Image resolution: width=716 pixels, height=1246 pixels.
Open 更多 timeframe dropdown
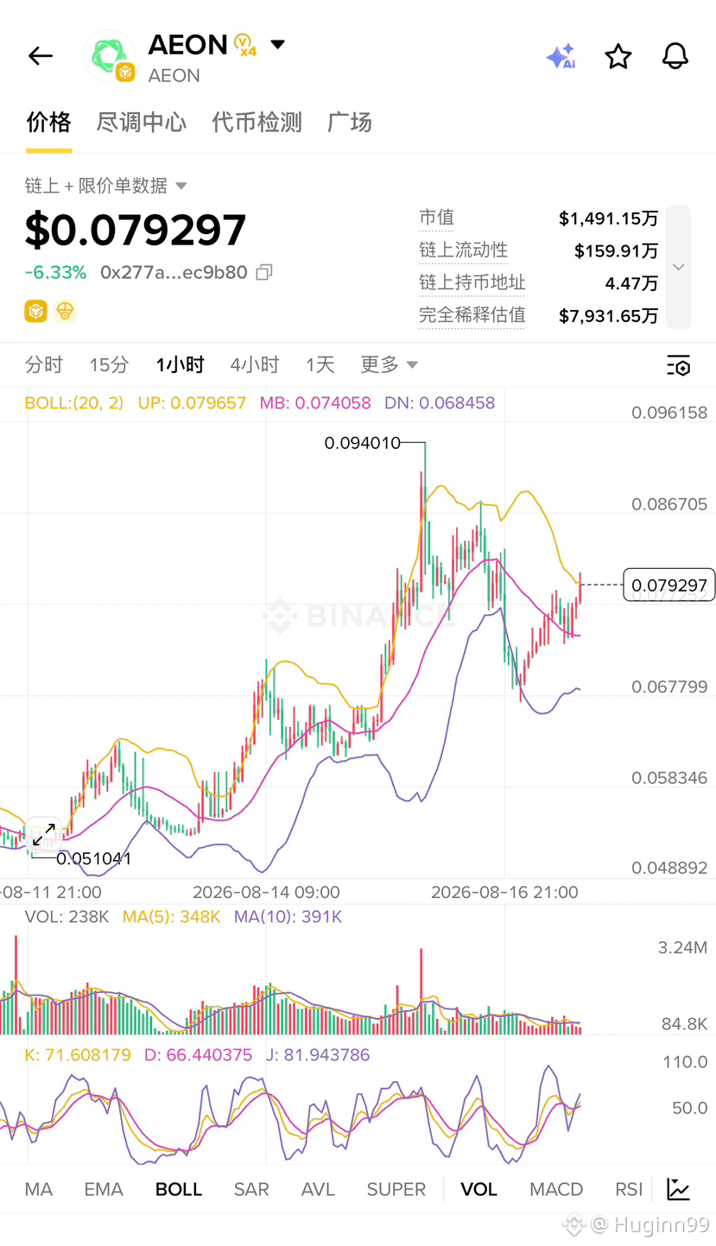click(x=390, y=365)
